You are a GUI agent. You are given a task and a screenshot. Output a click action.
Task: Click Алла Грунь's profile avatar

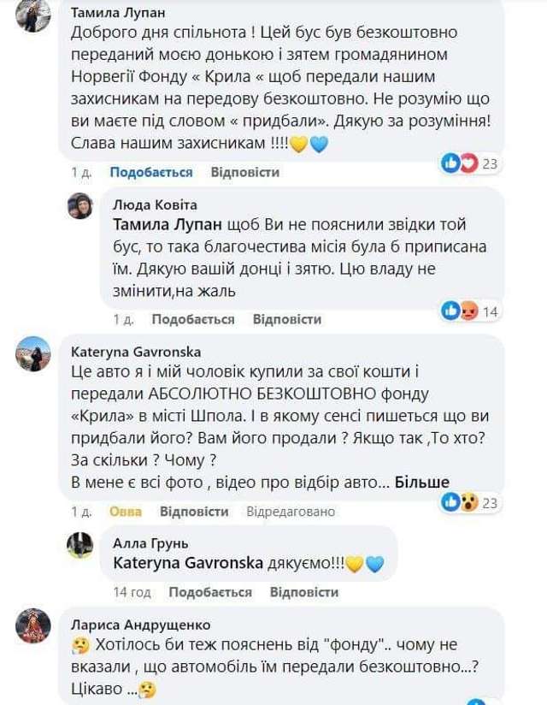[x=80, y=545]
